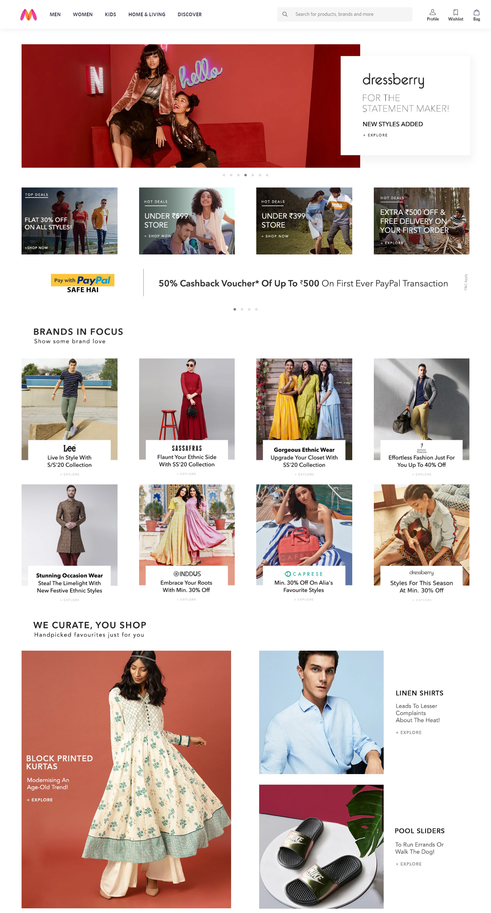491x913 pixels.
Task: Click the Myntra logo icon
Action: click(28, 14)
